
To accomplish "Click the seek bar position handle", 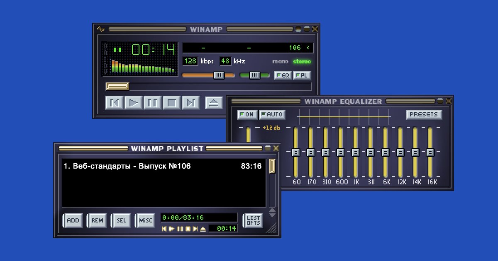I will pyautogui.click(x=117, y=86).
